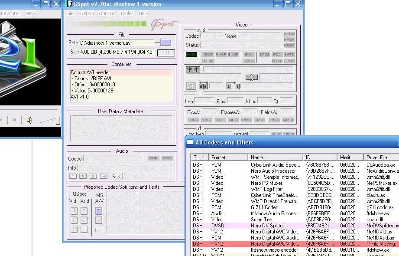The height and width of the screenshot is (256, 399).
Task: Click GSpot Vid solution button 1
Action: (x=74, y=211)
